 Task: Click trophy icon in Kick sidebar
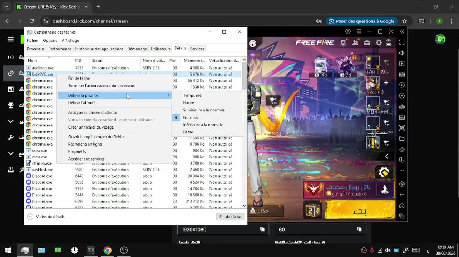[x=11, y=105]
